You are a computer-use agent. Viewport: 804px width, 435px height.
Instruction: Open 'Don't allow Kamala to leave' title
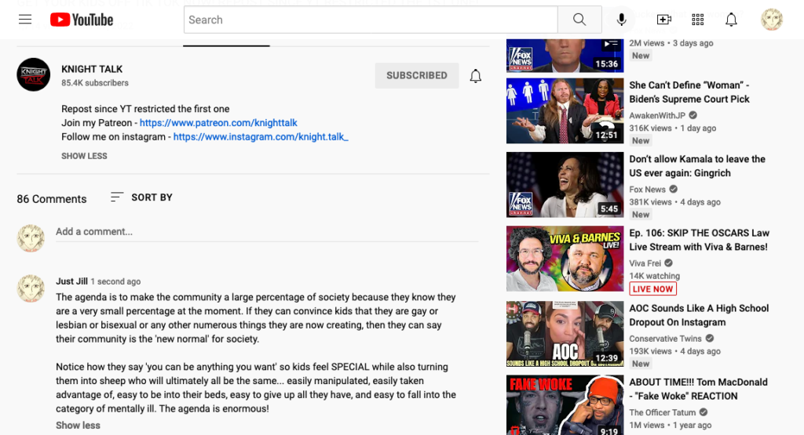tap(697, 166)
